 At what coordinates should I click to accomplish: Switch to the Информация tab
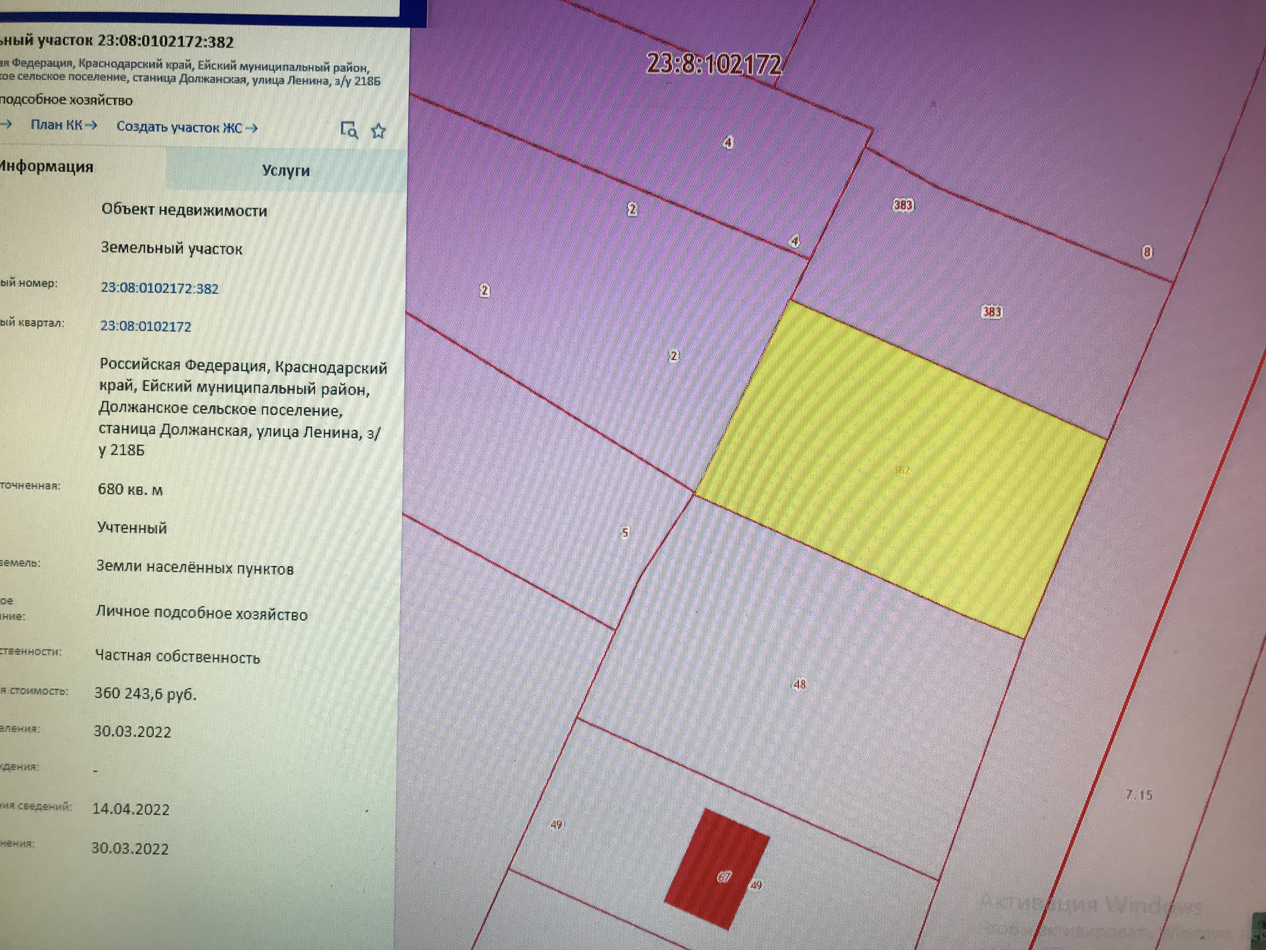[x=46, y=167]
